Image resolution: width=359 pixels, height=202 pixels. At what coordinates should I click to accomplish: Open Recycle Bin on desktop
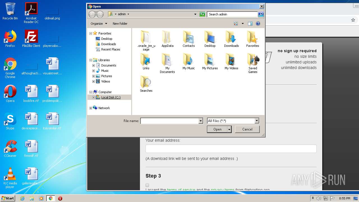coord(10,12)
